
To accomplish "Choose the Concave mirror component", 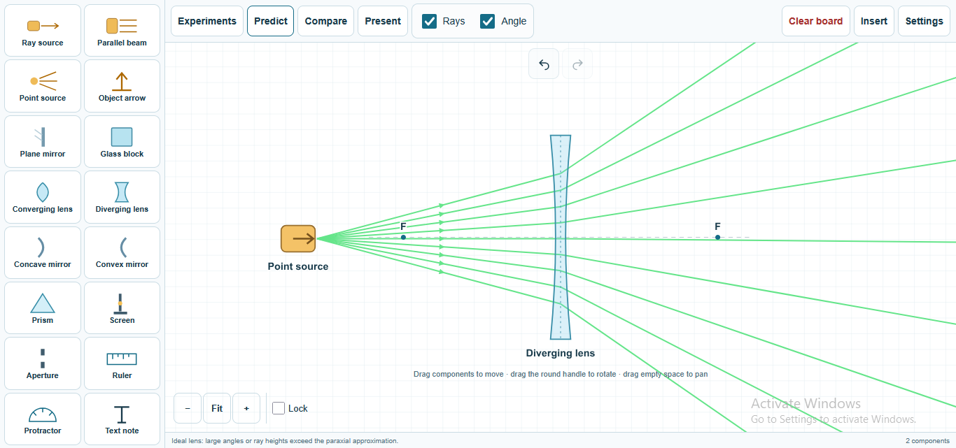I will (x=43, y=252).
